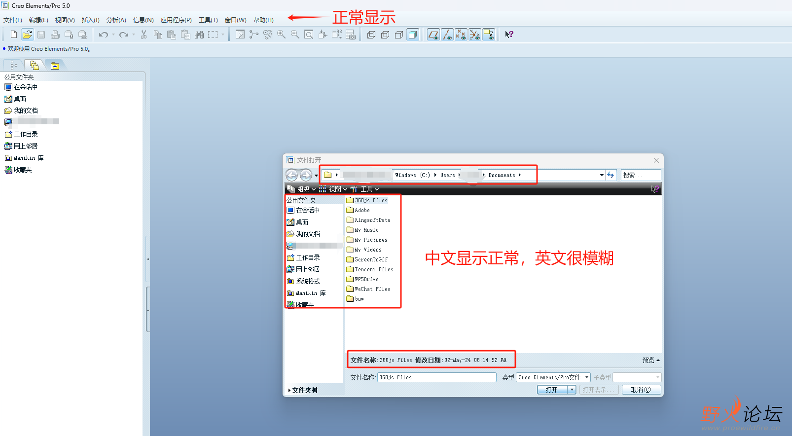This screenshot has width=792, height=436.
Task: Click the 打开 button
Action: (x=552, y=390)
